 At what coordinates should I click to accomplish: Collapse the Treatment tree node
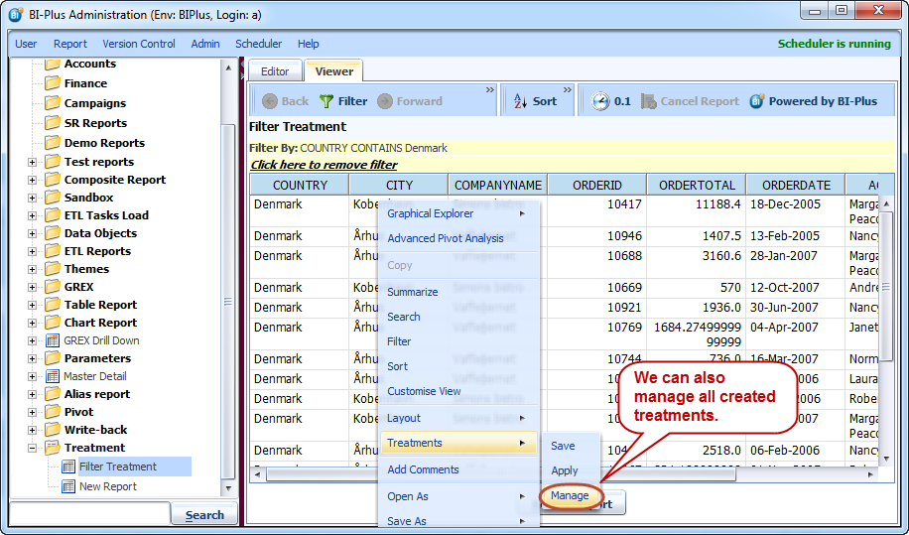click(33, 448)
